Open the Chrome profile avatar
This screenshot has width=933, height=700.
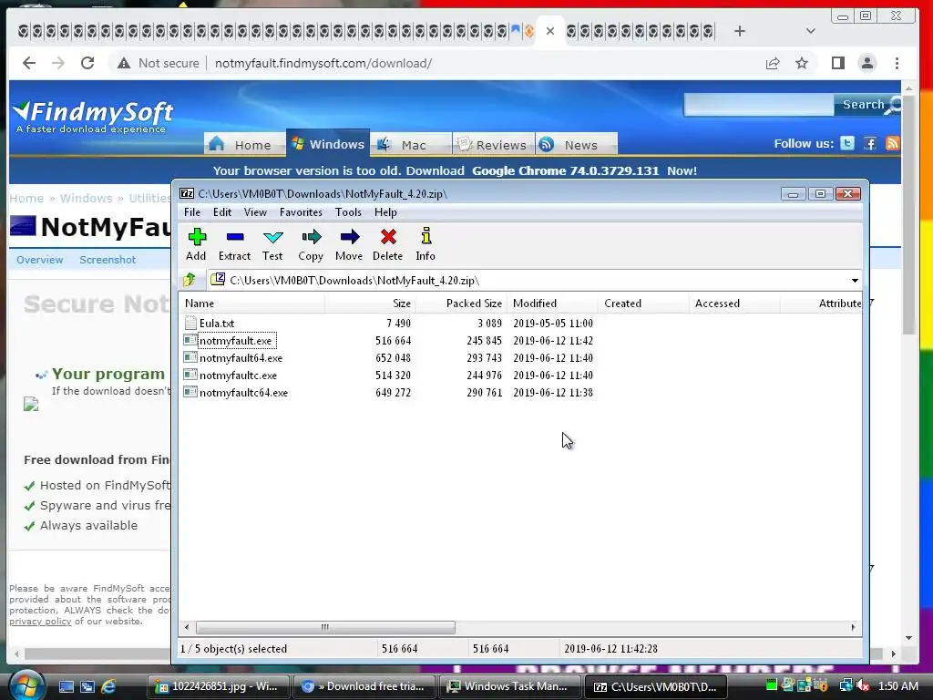(x=867, y=63)
